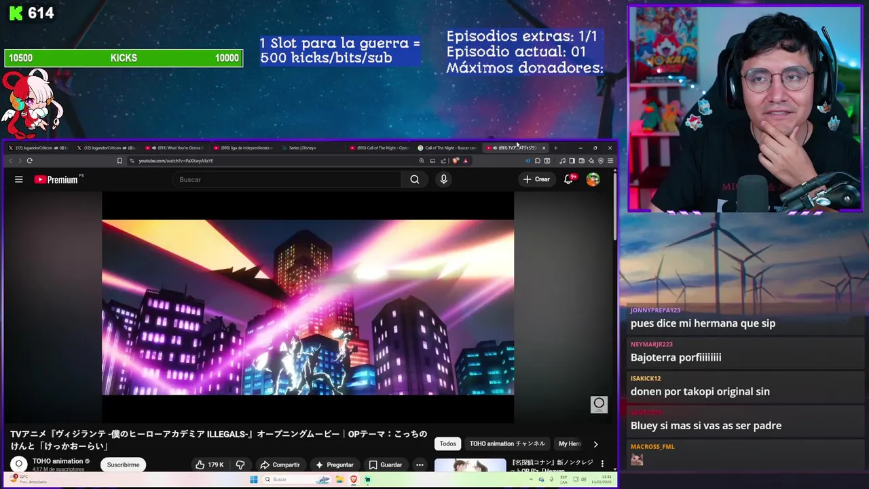This screenshot has height=489, width=869.
Task: Click the ESP LAA language indicator
Action: pos(563,479)
